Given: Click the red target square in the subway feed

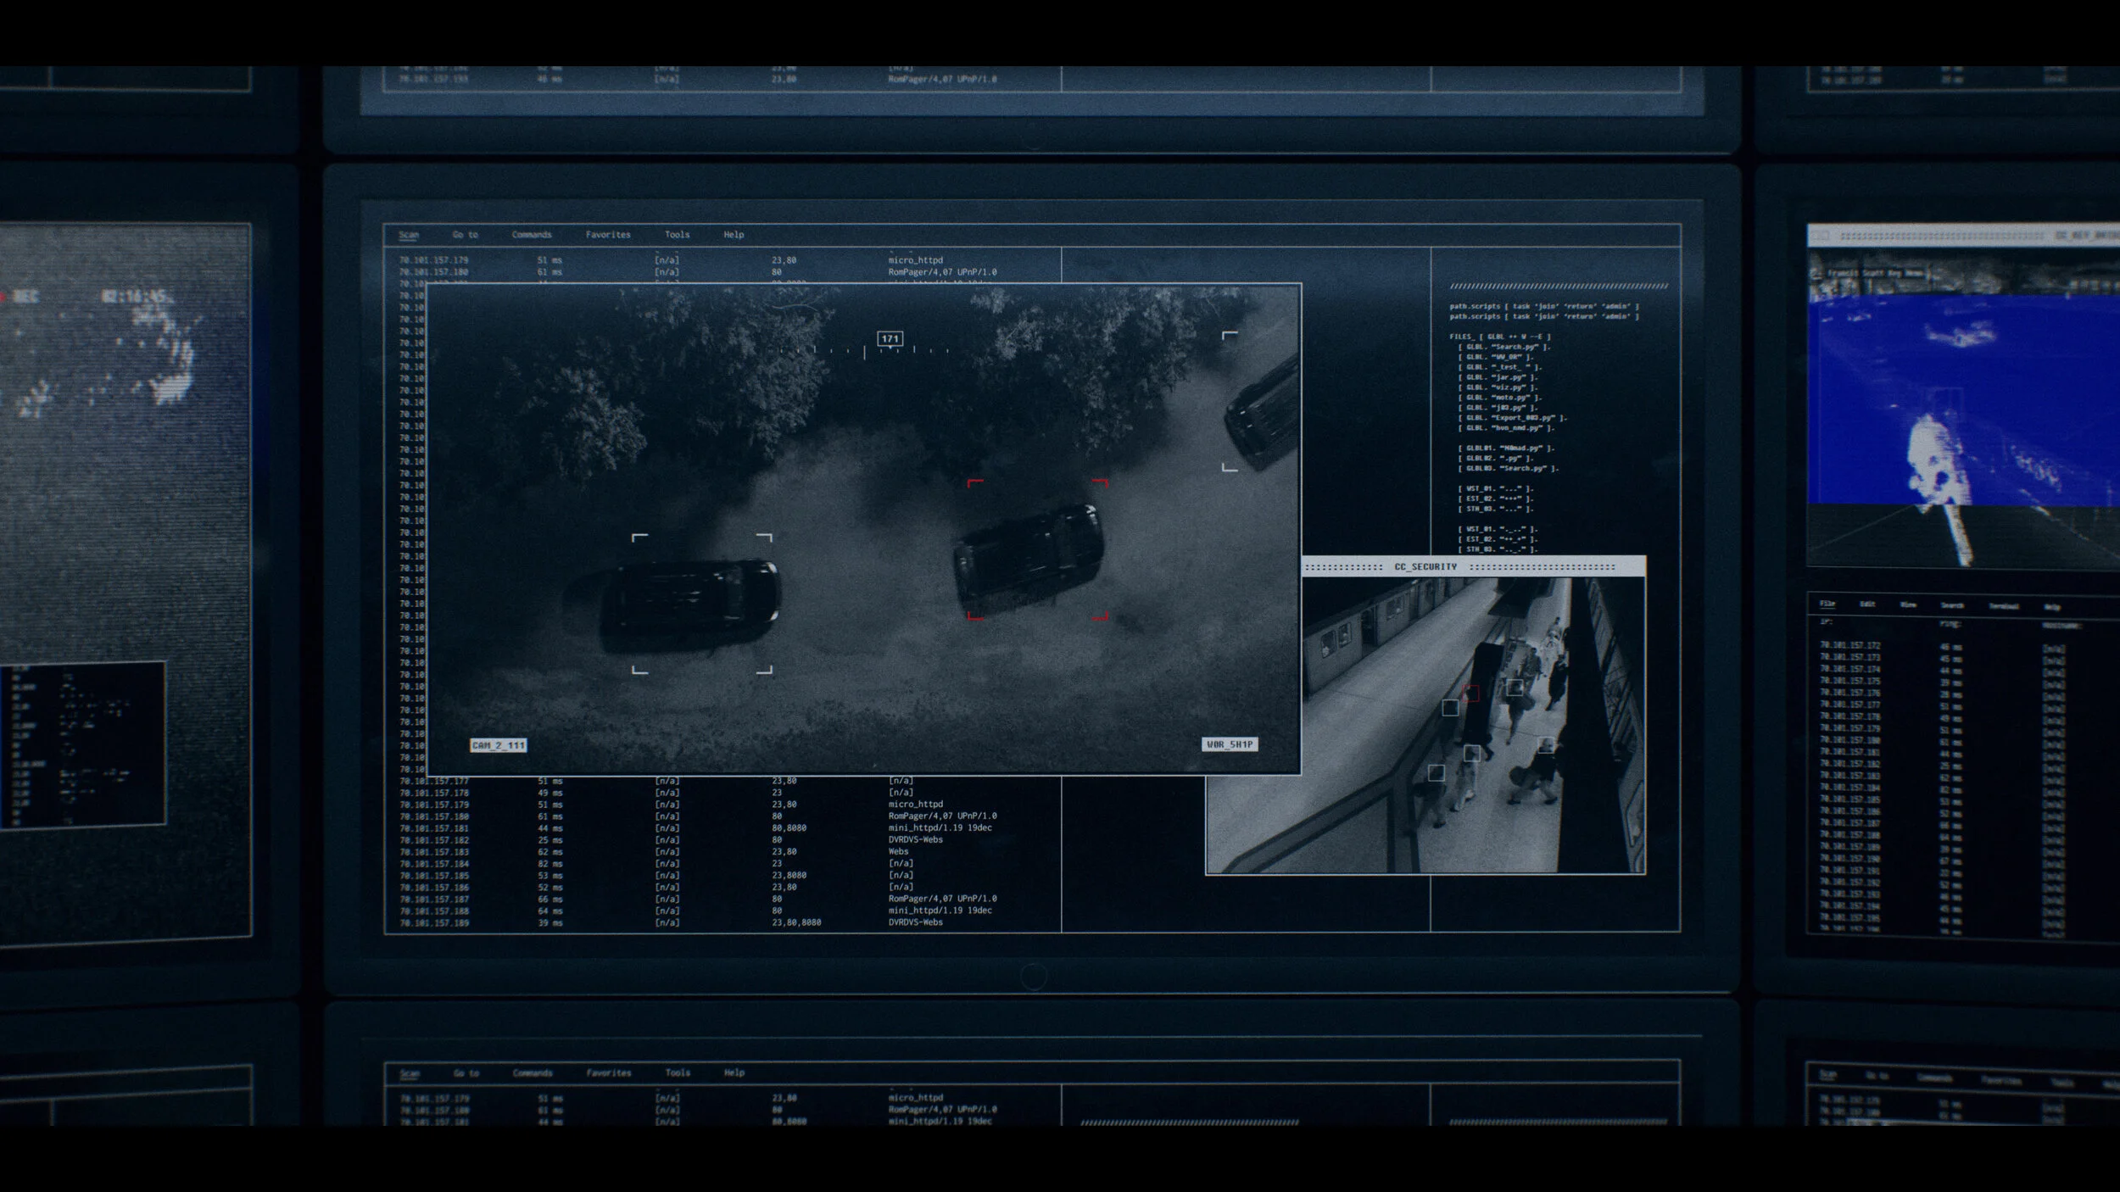Looking at the screenshot, I should tap(1471, 693).
